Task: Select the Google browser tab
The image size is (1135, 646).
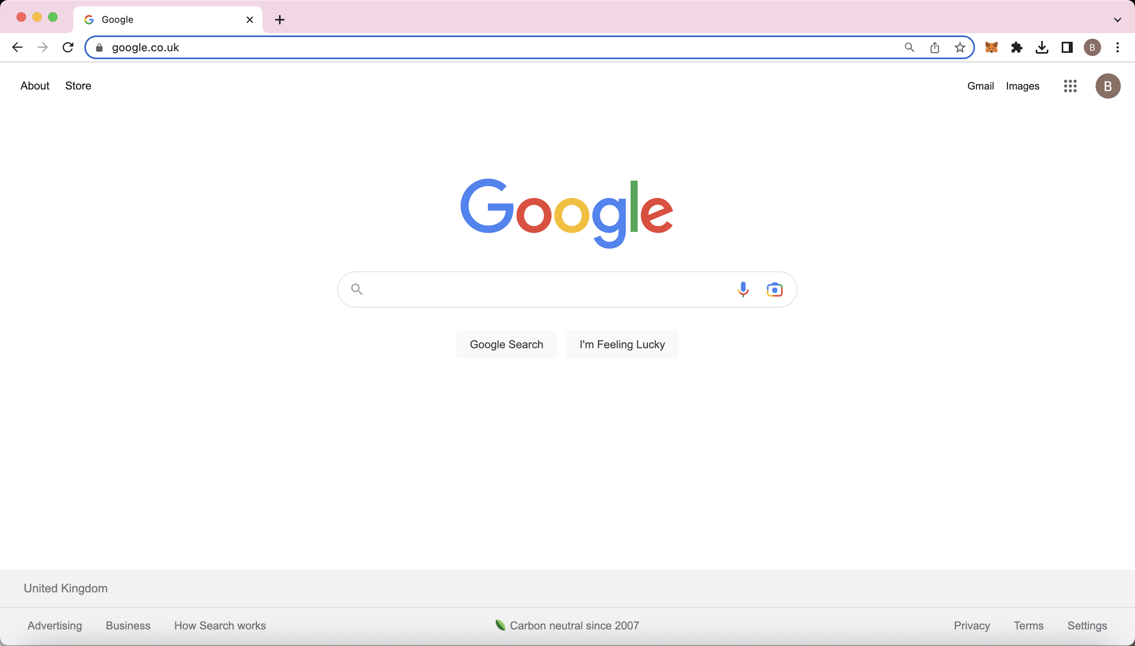Action: pos(168,20)
